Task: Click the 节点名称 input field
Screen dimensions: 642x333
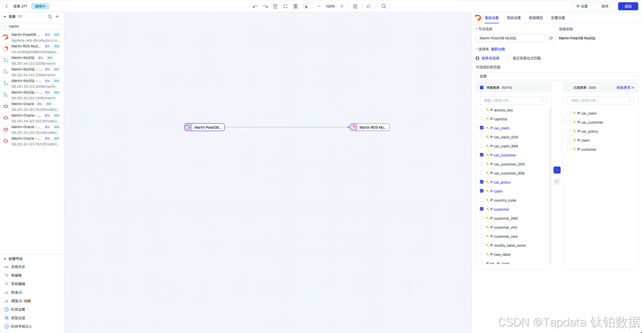Action: (x=510, y=38)
